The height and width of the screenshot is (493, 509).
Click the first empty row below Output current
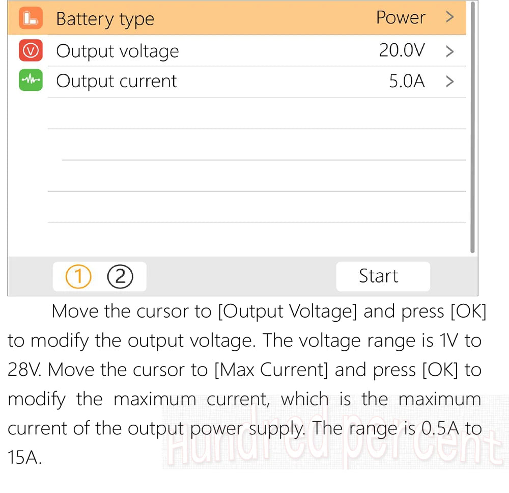[x=257, y=113]
